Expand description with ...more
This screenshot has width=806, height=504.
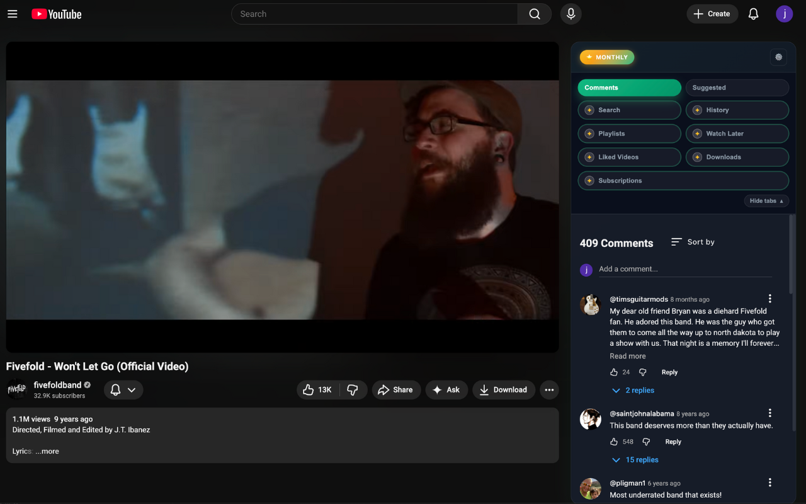point(47,451)
